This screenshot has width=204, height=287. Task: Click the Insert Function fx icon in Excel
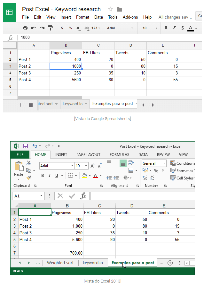tap(83, 196)
